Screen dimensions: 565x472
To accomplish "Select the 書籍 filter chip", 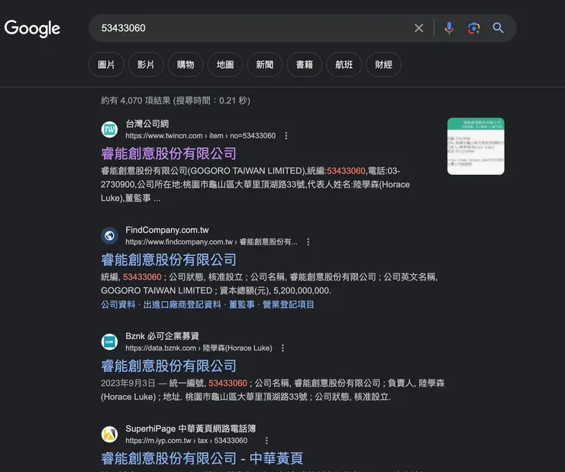I will coord(305,65).
